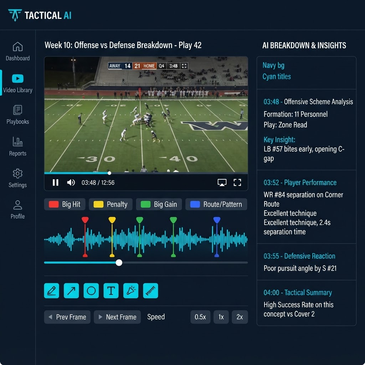365x365 pixels.
Task: Click the waveform scrubber handle
Action: (x=119, y=263)
